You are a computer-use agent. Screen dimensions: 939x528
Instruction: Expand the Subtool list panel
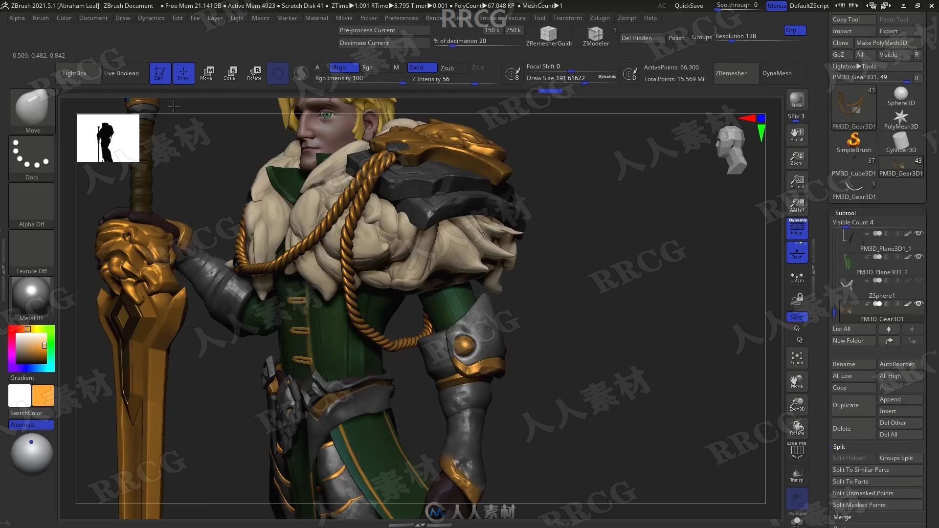tap(845, 213)
